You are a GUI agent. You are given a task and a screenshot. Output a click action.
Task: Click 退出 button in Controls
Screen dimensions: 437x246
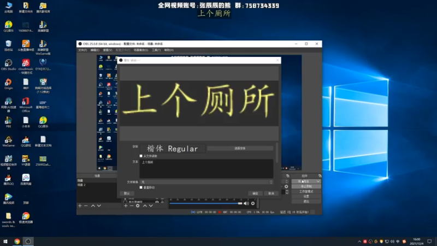[306, 201]
